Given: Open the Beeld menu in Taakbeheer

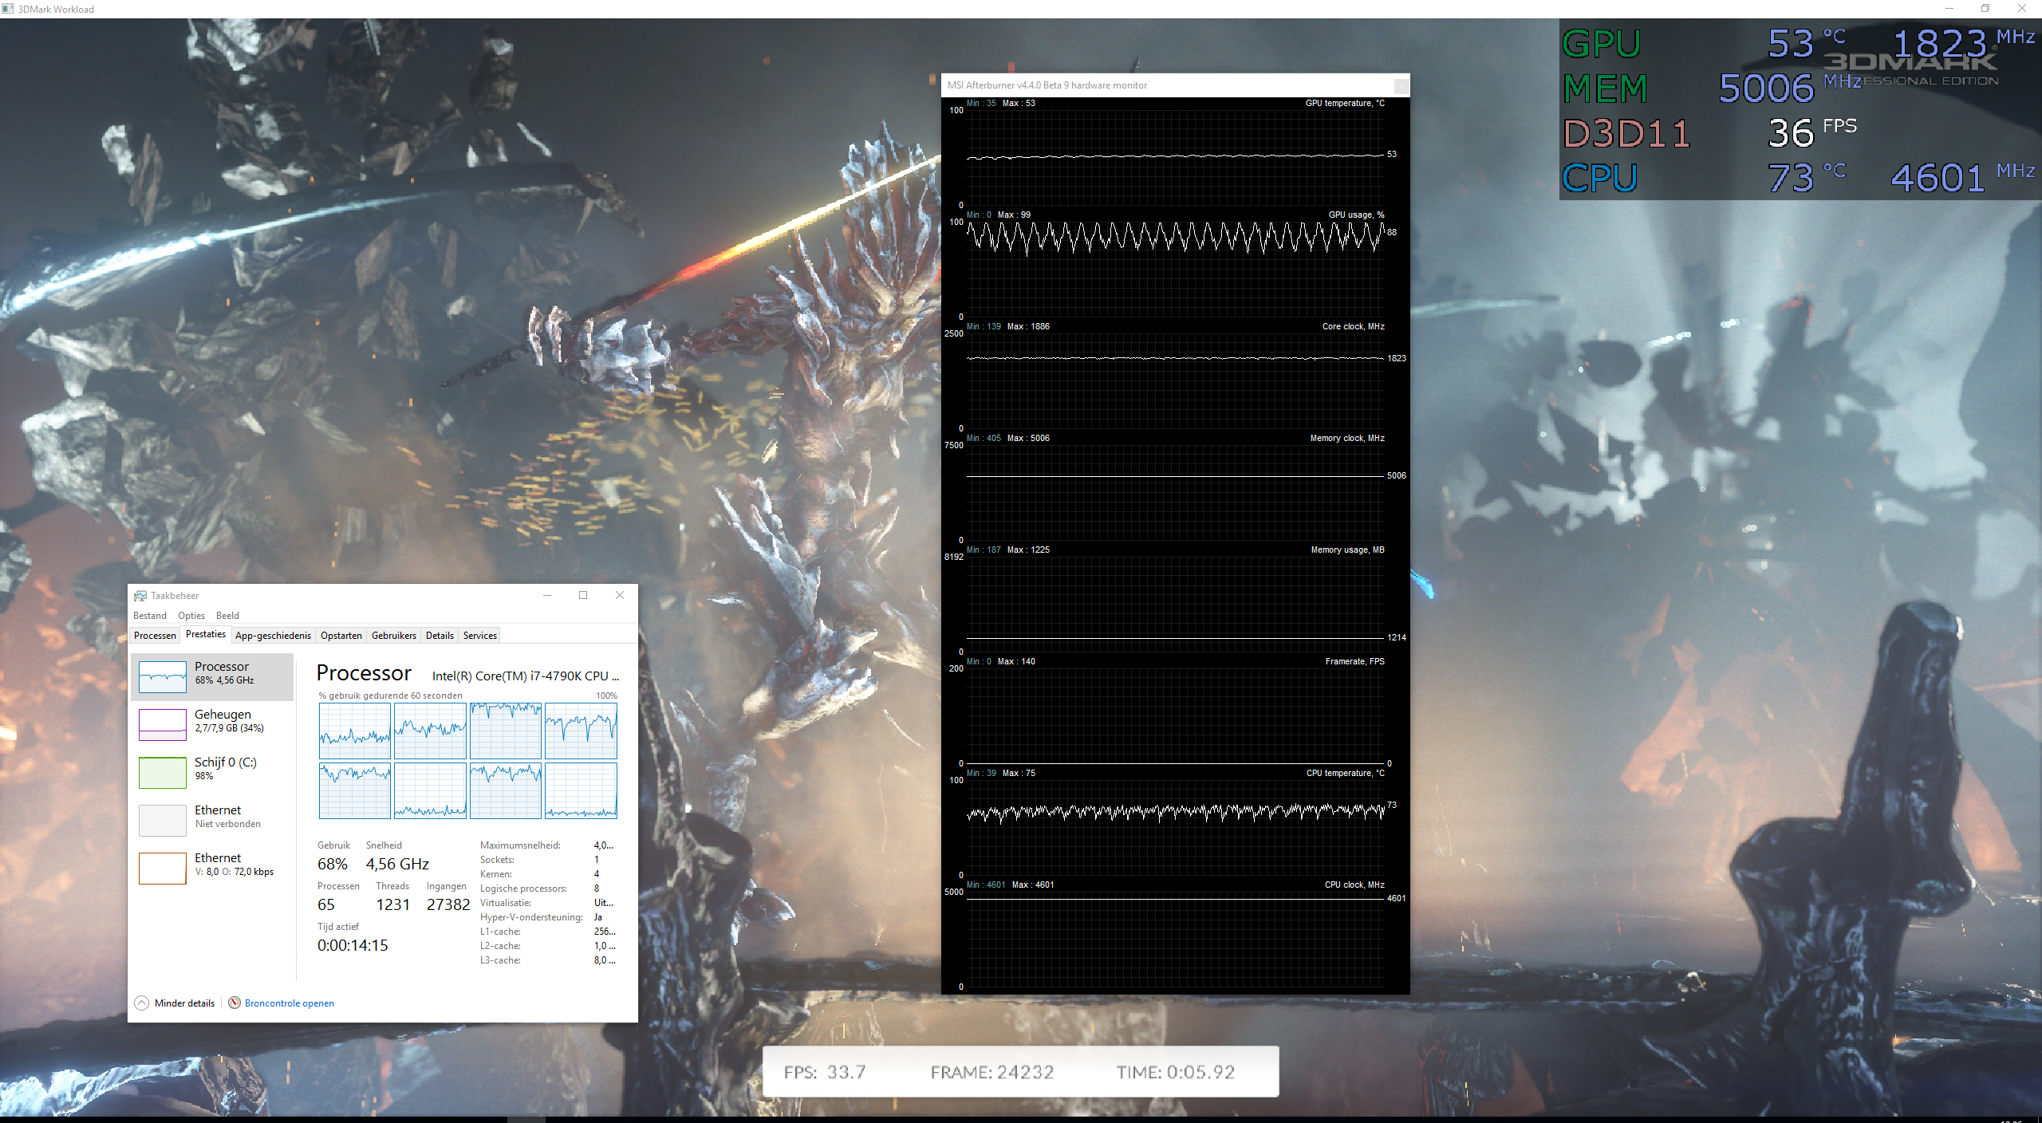Looking at the screenshot, I should pyautogui.click(x=227, y=615).
